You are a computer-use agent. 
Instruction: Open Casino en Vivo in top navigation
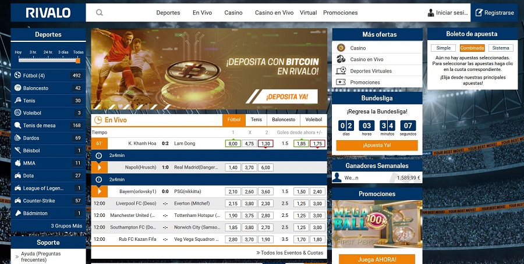point(274,13)
